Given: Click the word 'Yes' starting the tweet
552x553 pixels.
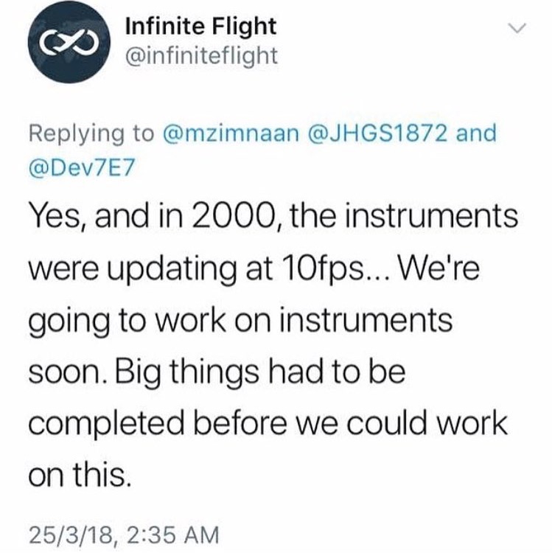Looking at the screenshot, I should (58, 217).
